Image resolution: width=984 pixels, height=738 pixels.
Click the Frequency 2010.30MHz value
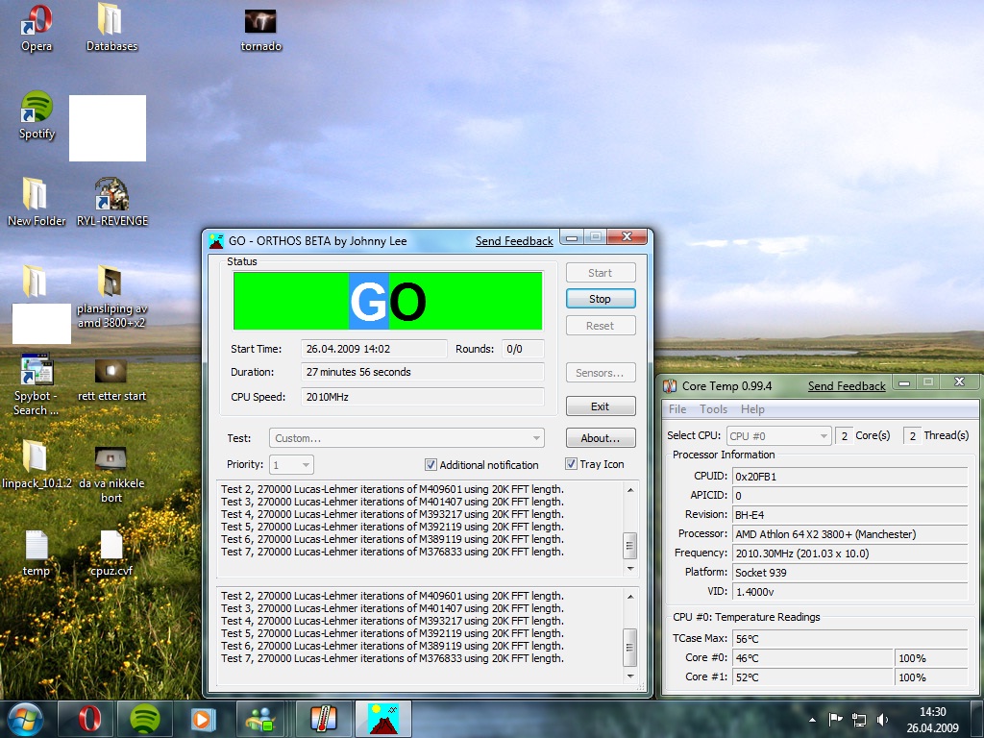pyautogui.click(x=849, y=553)
